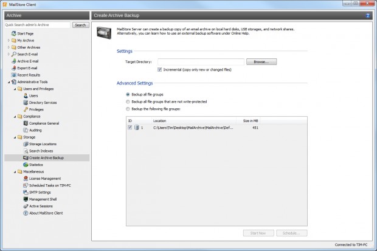The width and height of the screenshot is (377, 251).
Task: Click the Administrative Tools icon
Action: coord(14,82)
